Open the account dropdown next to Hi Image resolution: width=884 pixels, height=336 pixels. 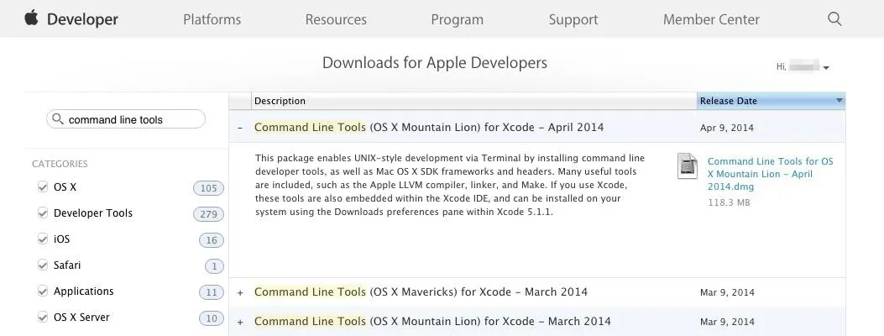(x=826, y=67)
